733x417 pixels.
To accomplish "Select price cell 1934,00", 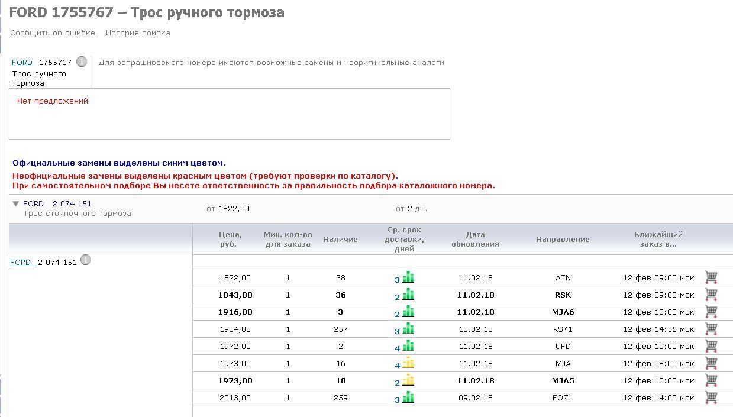I will 235,329.
